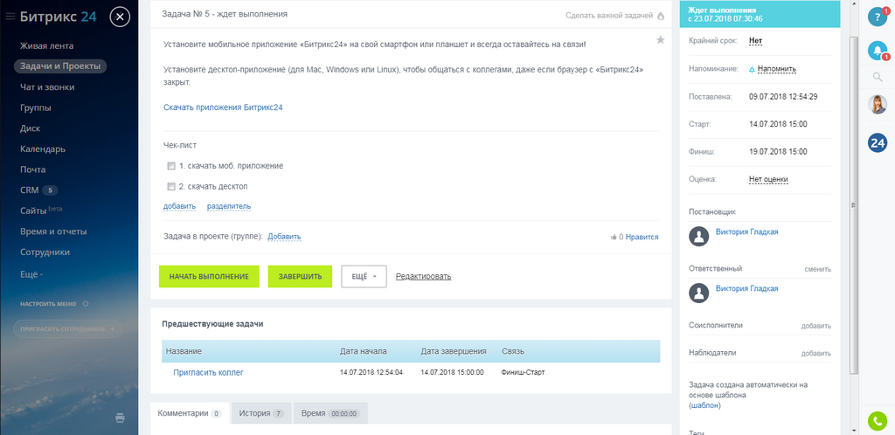Click добавить next to Соисполнители
The width and height of the screenshot is (895, 435).
816,326
